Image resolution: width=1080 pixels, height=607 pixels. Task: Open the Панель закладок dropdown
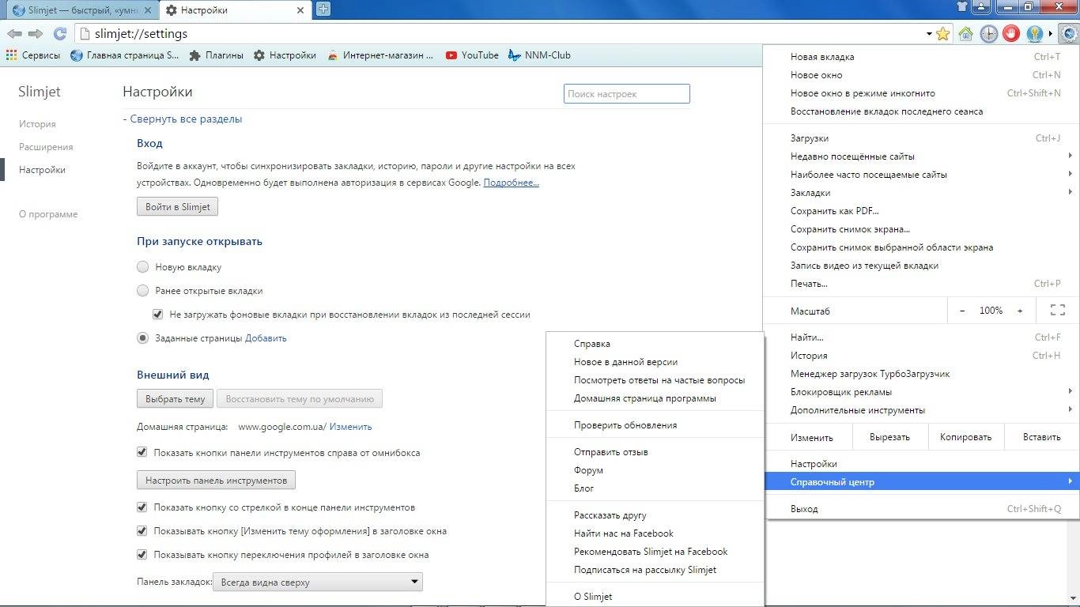(x=318, y=582)
